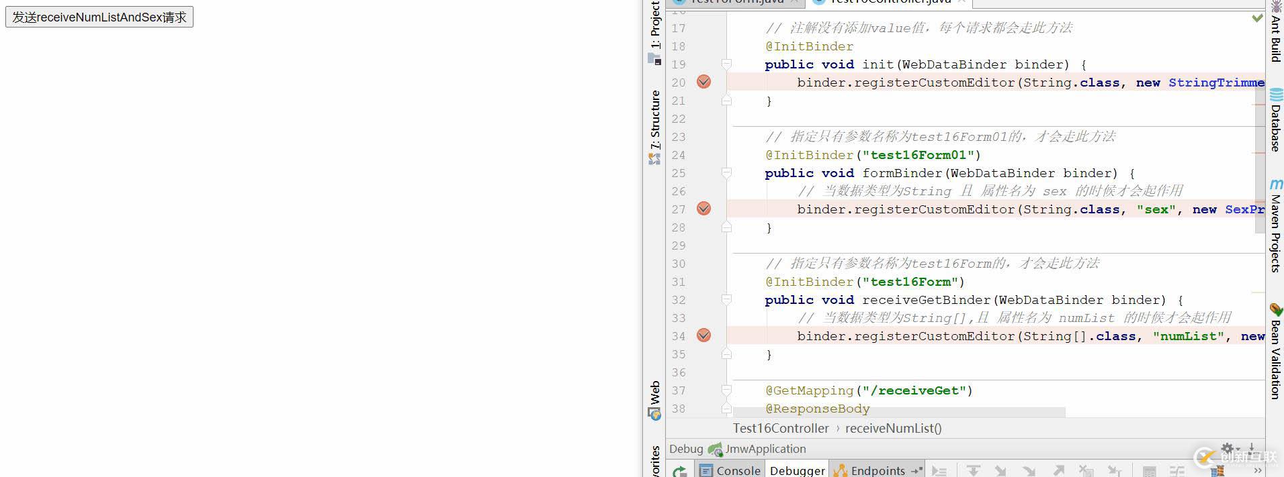Click the "numList" string on line 34

click(1189, 336)
